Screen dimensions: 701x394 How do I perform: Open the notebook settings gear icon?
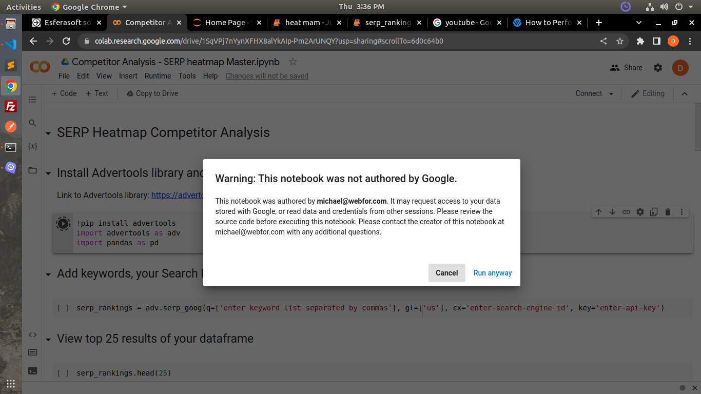(x=657, y=68)
